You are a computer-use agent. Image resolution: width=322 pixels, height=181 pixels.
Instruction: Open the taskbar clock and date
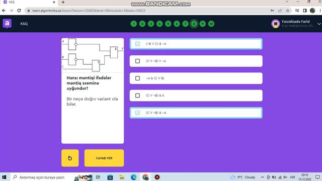pos(305,177)
